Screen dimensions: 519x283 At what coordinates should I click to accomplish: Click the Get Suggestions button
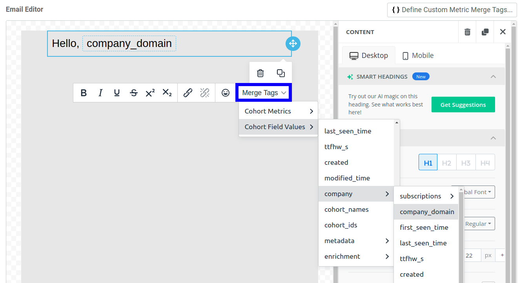[x=463, y=104]
